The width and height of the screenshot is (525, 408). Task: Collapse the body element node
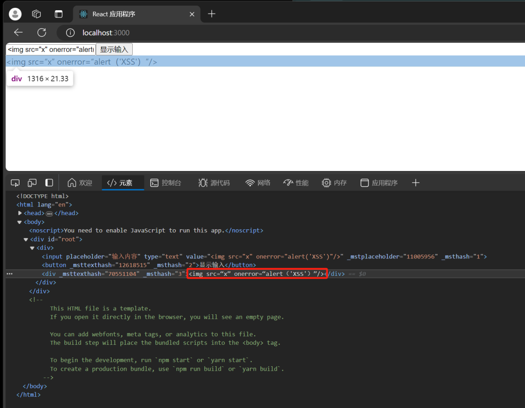pos(19,222)
